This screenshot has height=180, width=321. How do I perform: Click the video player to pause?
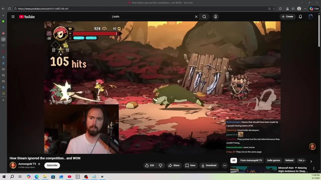pyautogui.click(x=162, y=87)
